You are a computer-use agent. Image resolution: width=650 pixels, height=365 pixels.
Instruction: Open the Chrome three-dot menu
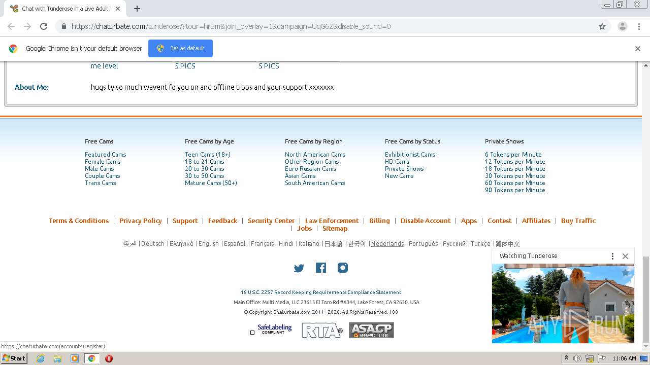639,26
